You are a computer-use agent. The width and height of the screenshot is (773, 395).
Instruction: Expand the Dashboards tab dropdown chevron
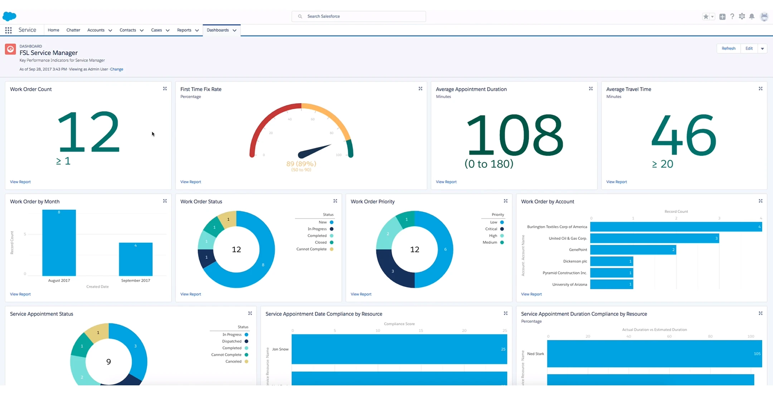(234, 30)
